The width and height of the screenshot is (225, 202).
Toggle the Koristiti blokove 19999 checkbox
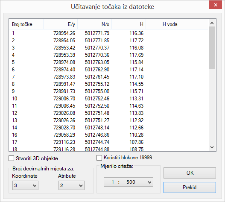tap(99, 158)
